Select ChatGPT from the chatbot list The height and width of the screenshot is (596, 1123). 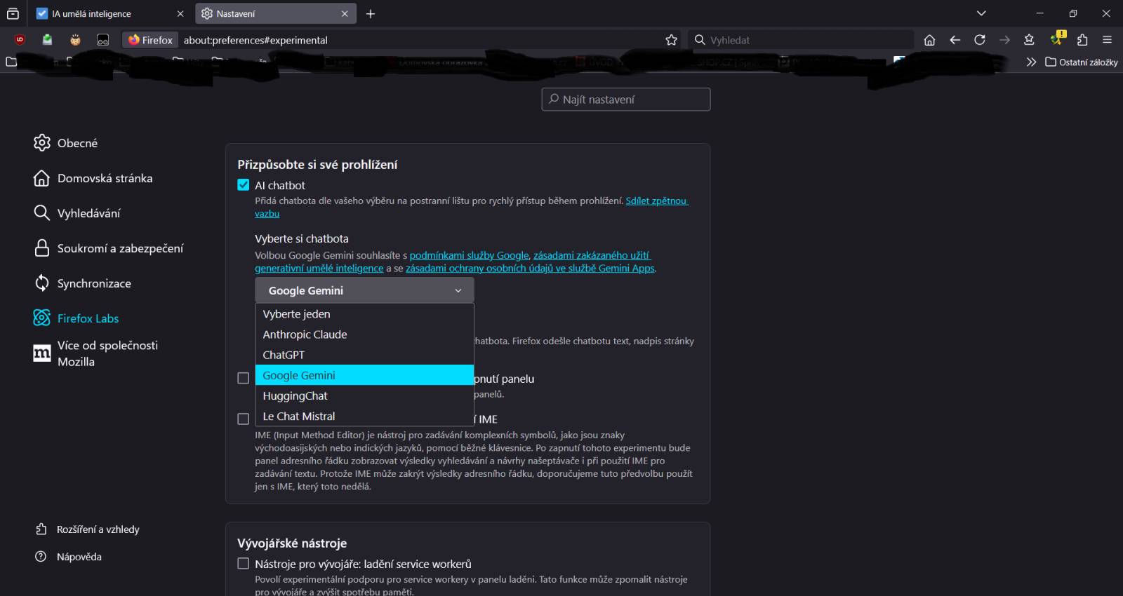364,355
